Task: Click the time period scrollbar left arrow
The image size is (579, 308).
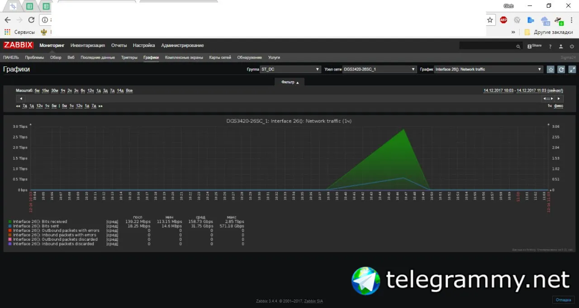Action: [x=20, y=98]
